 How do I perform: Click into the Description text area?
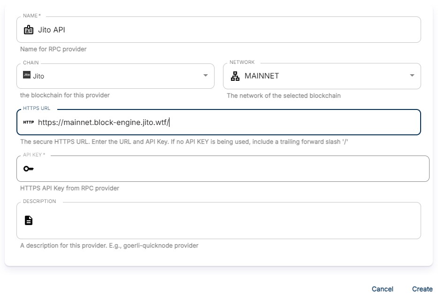219,220
